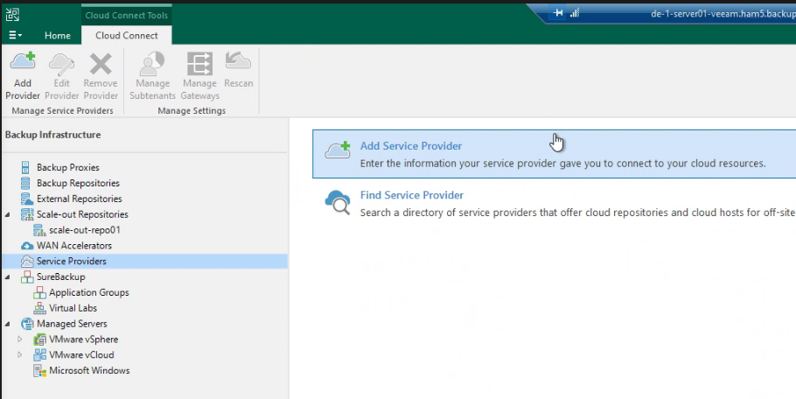Open the main hamburger menu
Viewport: 796px width, 399px height.
coord(15,35)
